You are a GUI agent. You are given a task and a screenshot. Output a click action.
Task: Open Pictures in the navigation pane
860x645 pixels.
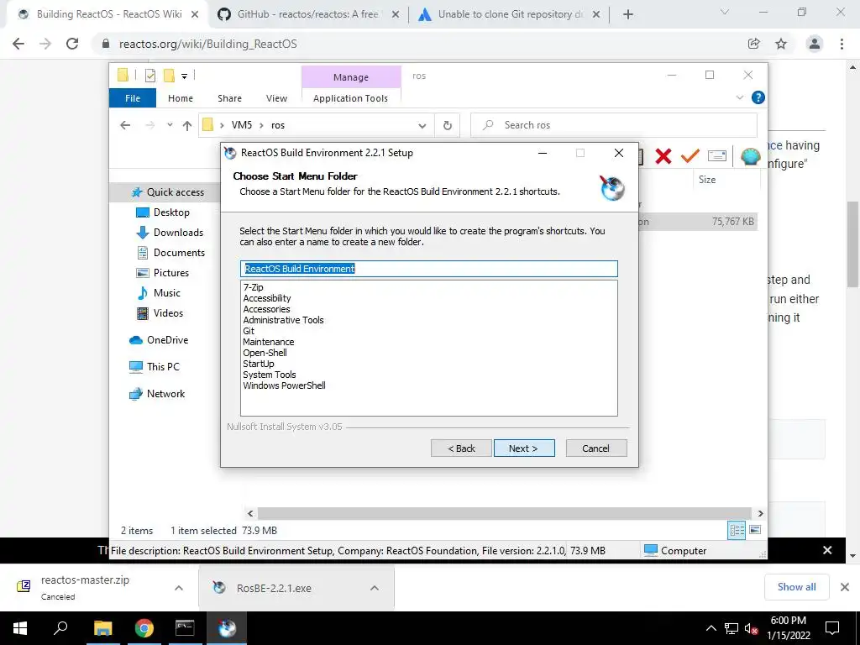[x=162, y=273]
